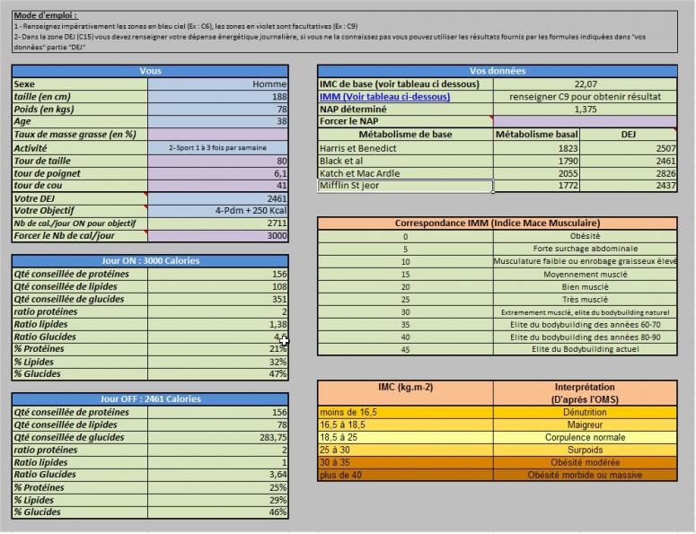Select Jour ON % Glucides value 47%
This screenshot has width=696, height=534.
click(218, 374)
